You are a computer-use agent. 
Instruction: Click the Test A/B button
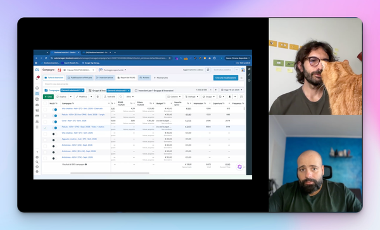coord(110,97)
